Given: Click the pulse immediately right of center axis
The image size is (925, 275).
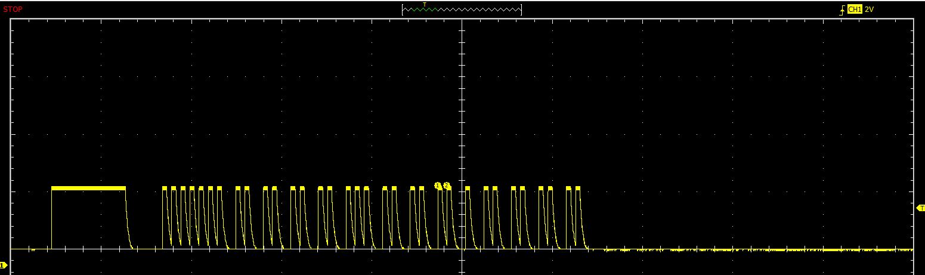Looking at the screenshot, I should coord(468,189).
